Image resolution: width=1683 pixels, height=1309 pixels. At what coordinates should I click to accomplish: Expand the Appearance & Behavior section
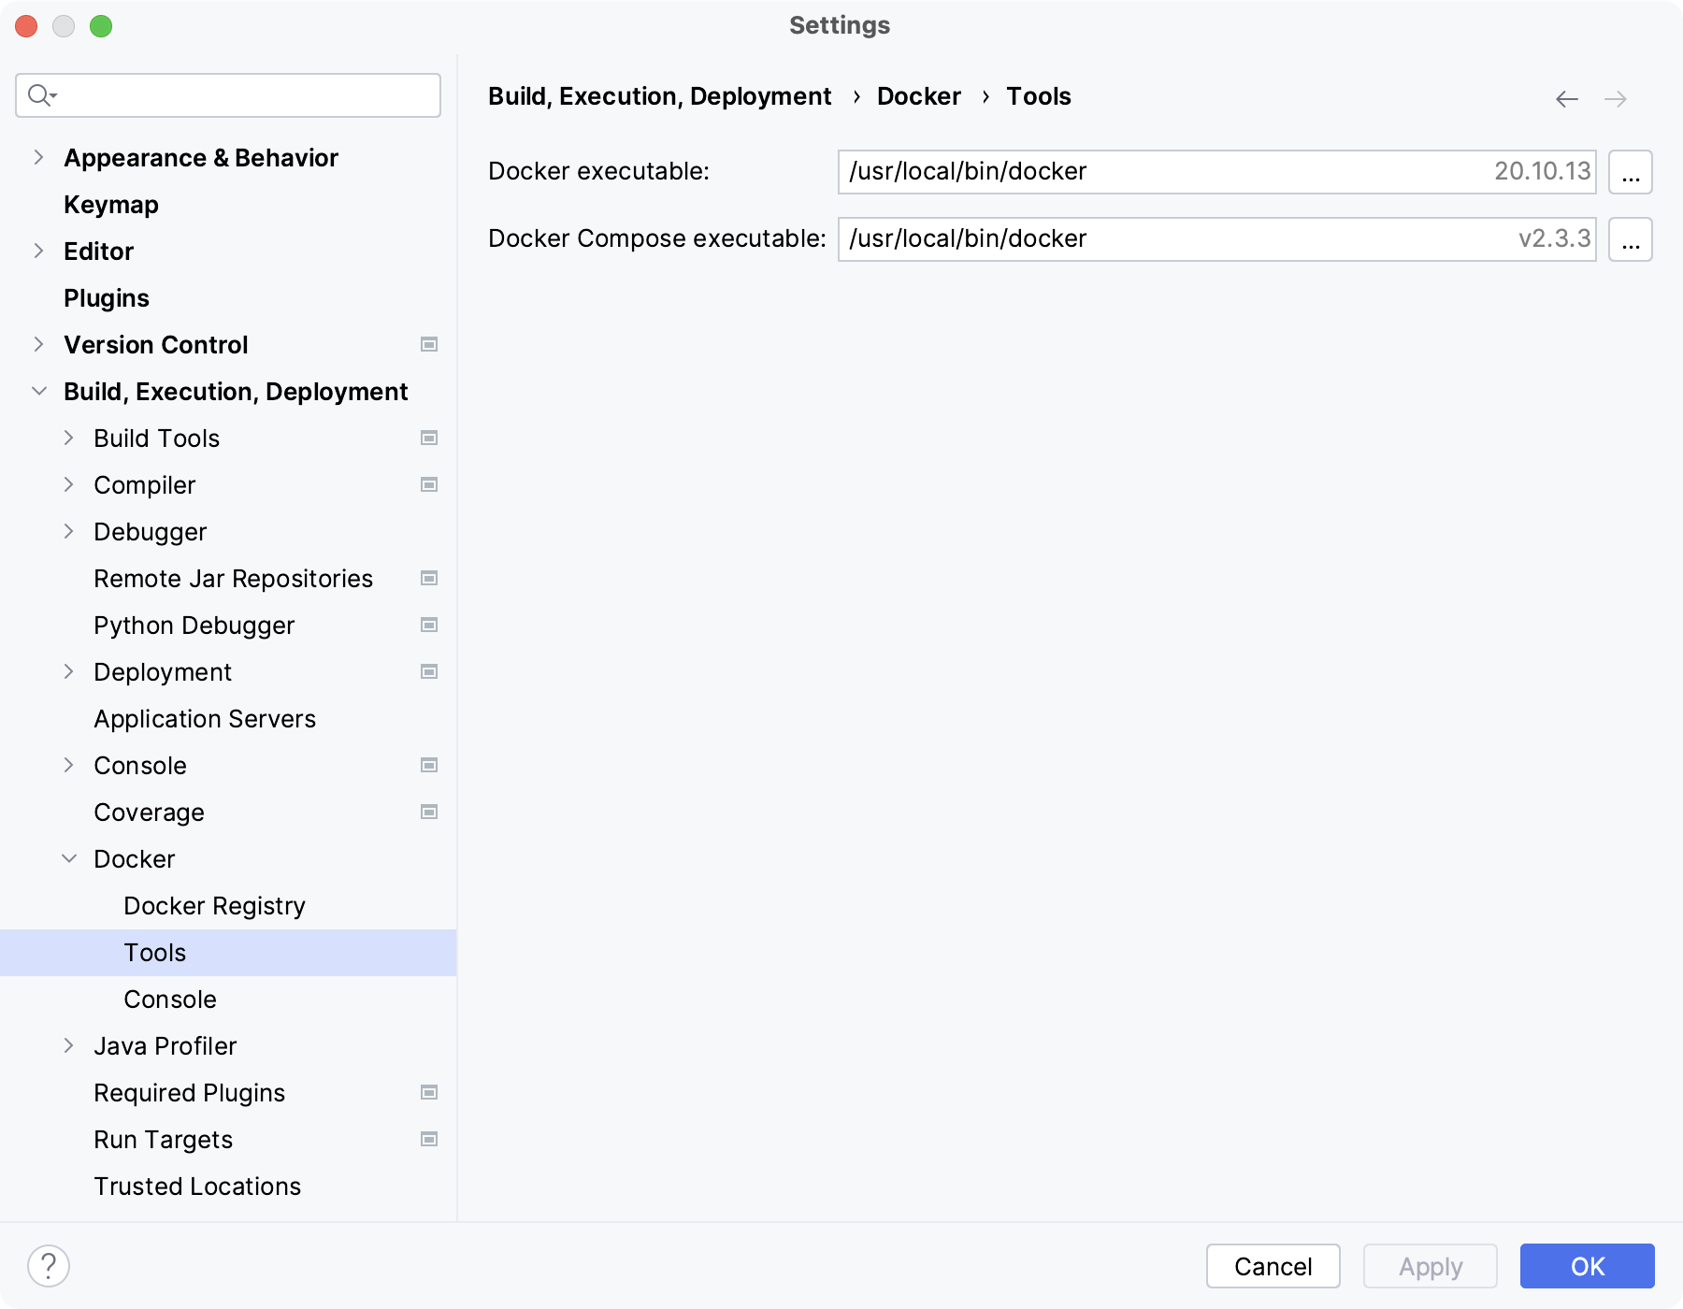[x=38, y=157]
